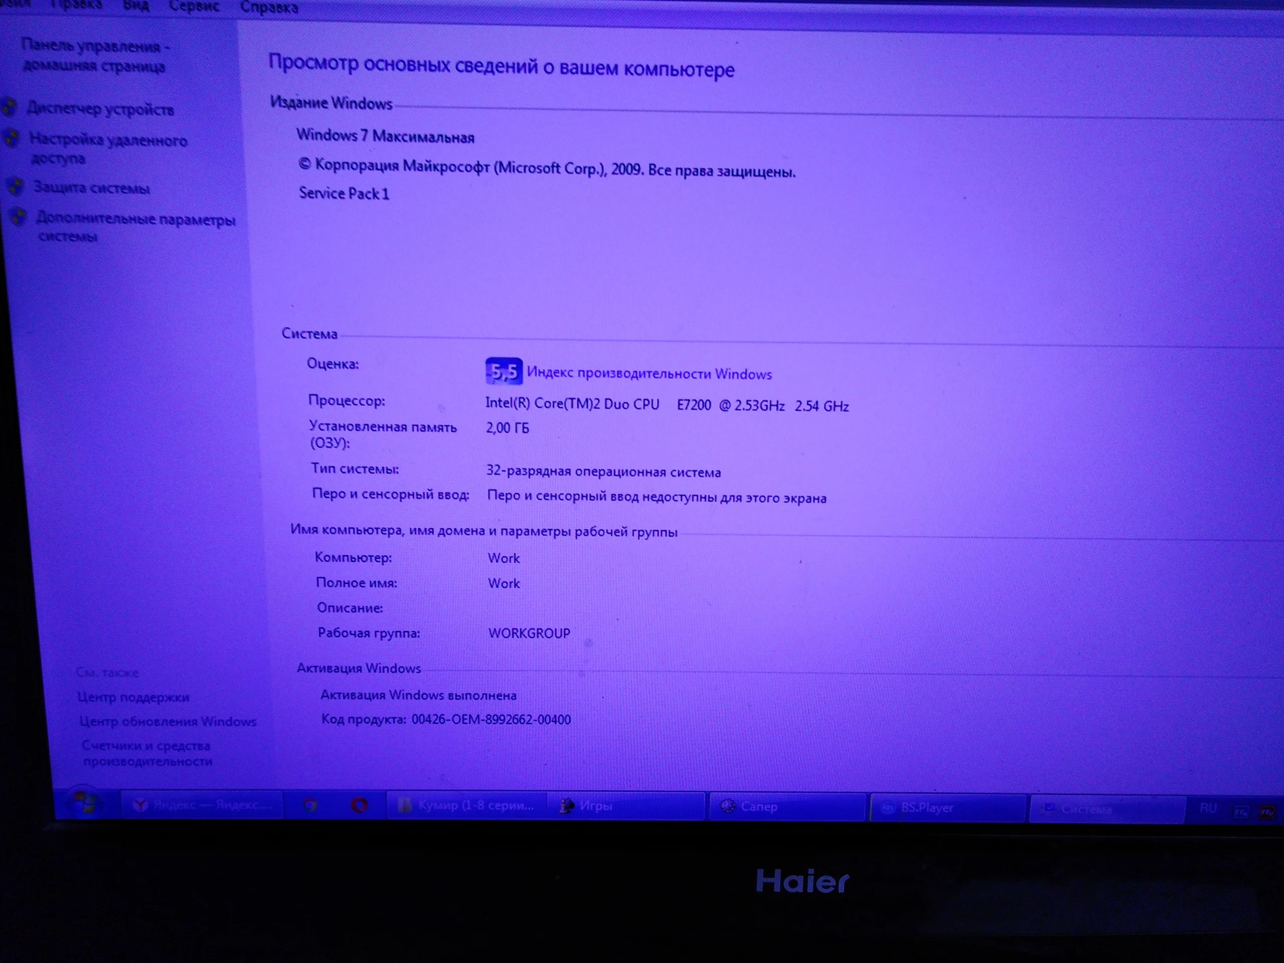The width and height of the screenshot is (1284, 963).
Task: Open the Сервис menu
Action: point(194,7)
